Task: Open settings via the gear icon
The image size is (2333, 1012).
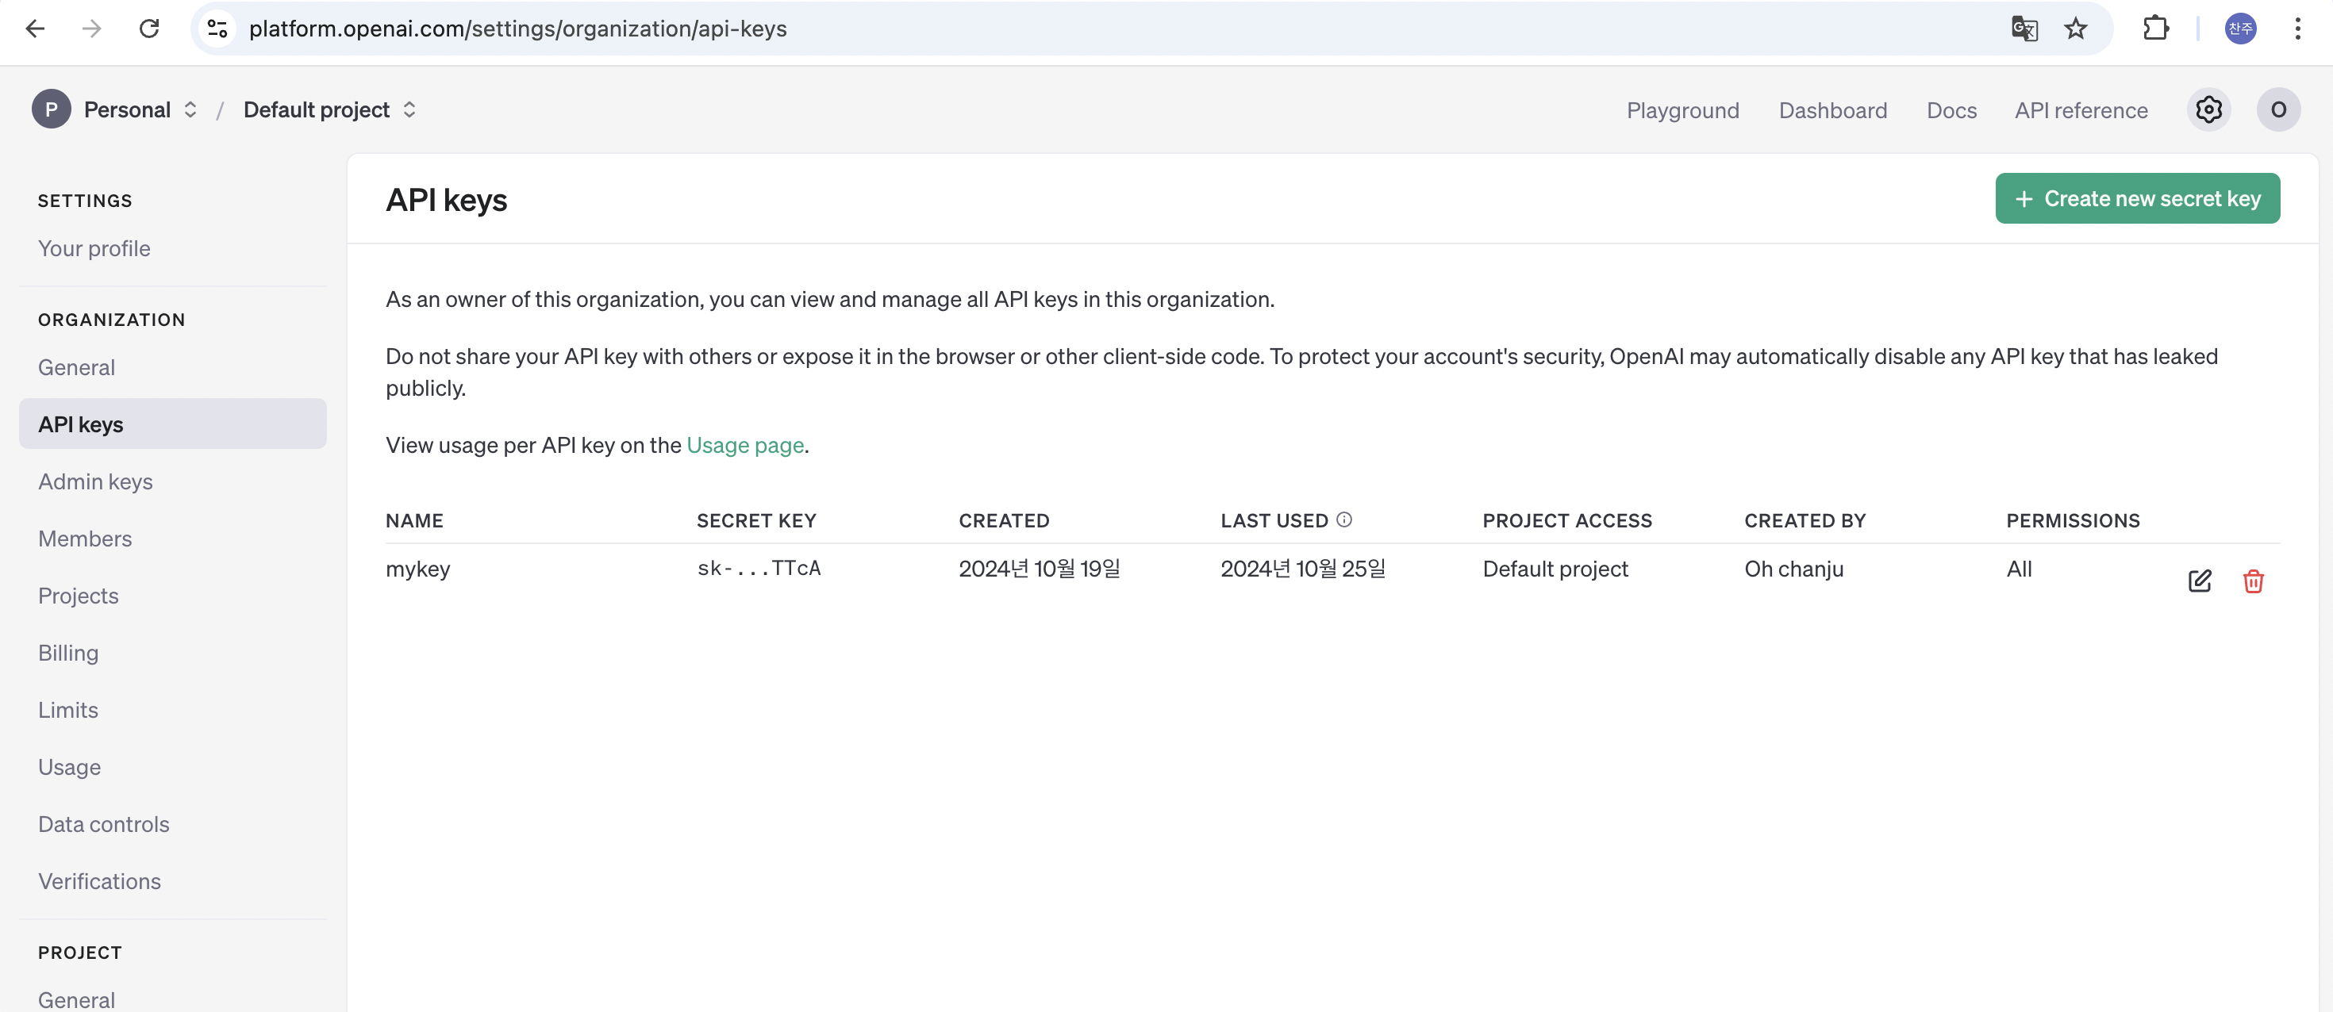Action: pyautogui.click(x=2208, y=109)
